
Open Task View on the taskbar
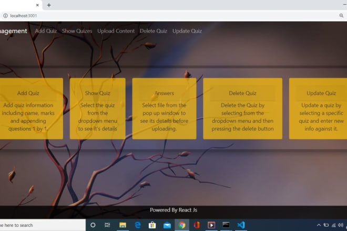point(107,225)
